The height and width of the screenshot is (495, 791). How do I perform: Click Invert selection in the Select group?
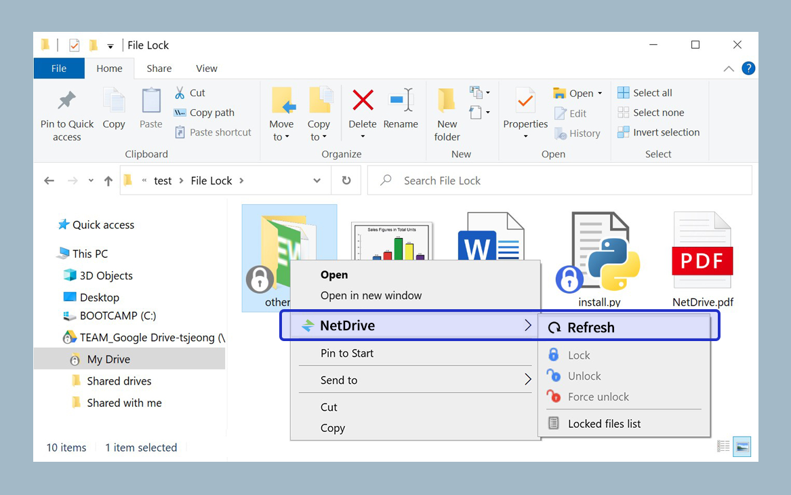coord(658,132)
